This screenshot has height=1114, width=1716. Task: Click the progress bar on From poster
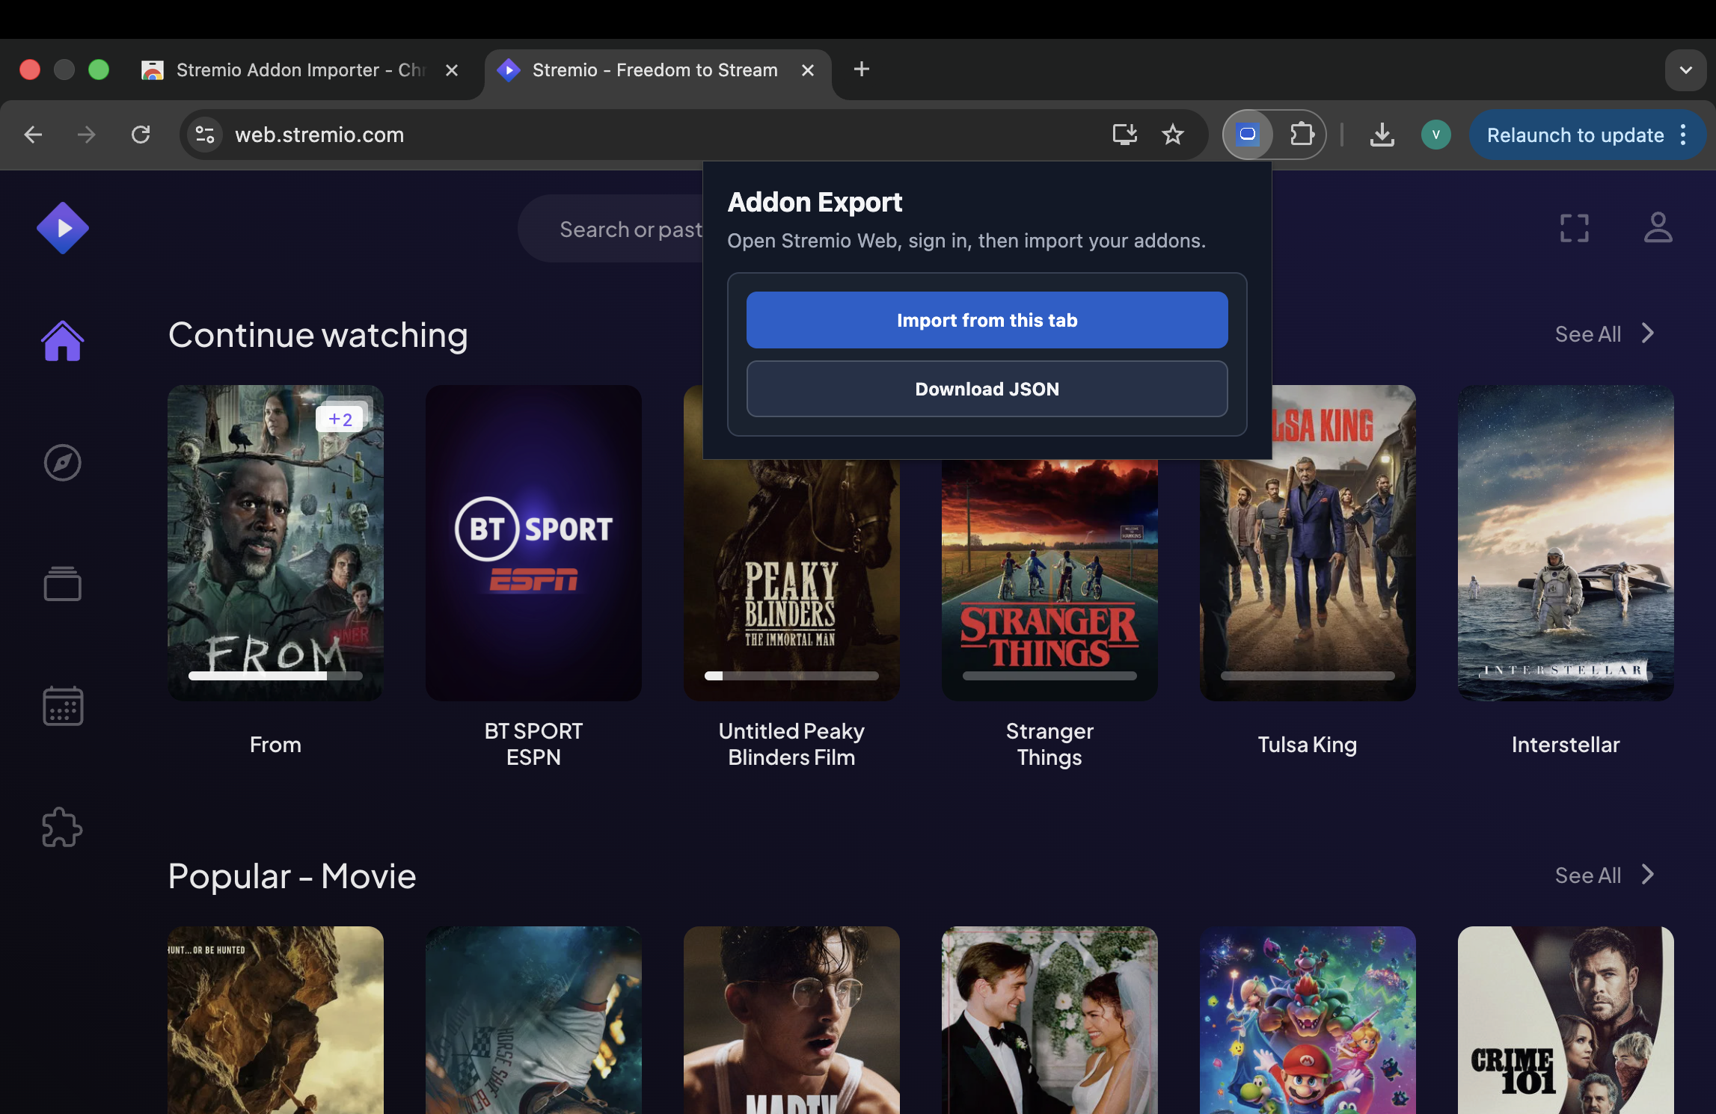pos(275,676)
